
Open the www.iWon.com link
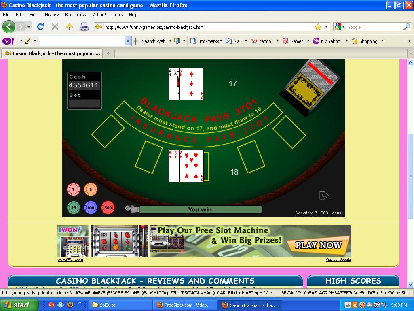[70, 260]
